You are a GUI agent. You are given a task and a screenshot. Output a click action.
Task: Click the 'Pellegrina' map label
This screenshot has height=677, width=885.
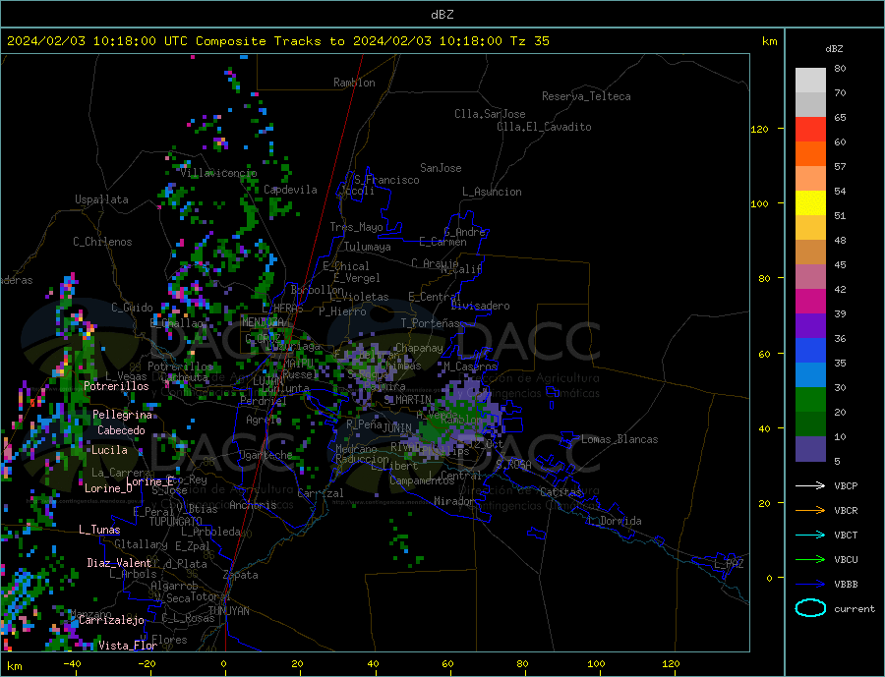(x=123, y=415)
